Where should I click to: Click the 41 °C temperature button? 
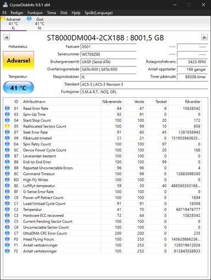pos(19,88)
